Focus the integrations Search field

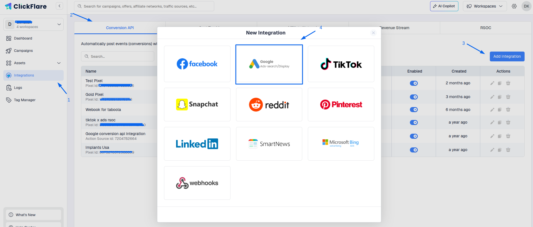pyautogui.click(x=117, y=56)
